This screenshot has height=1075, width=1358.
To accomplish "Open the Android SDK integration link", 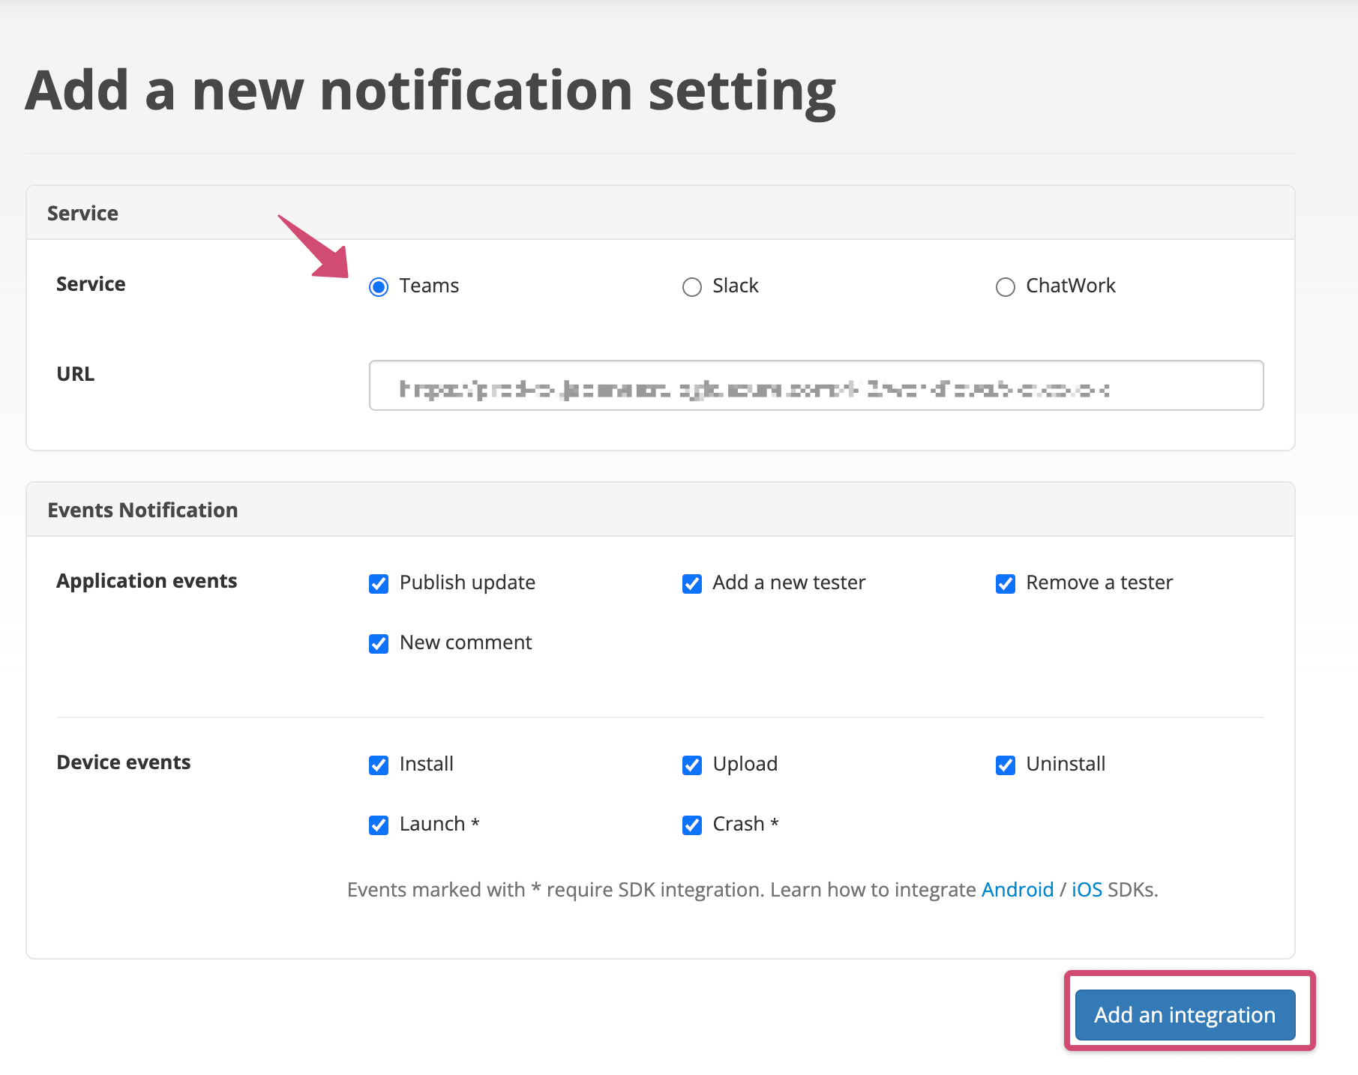I will pyautogui.click(x=1018, y=890).
